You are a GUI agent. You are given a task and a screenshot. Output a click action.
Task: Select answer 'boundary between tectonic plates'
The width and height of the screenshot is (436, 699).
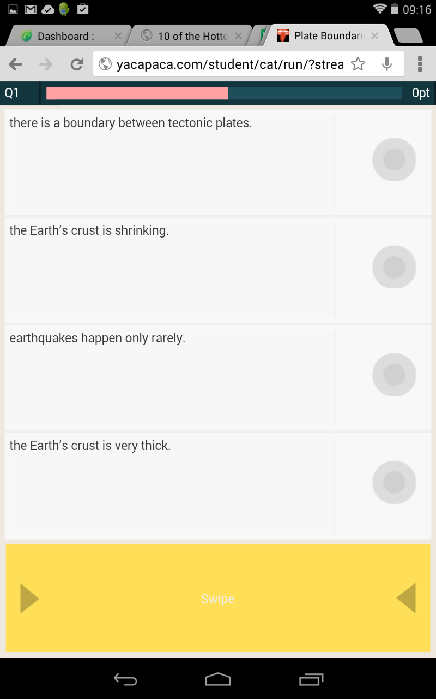click(393, 159)
